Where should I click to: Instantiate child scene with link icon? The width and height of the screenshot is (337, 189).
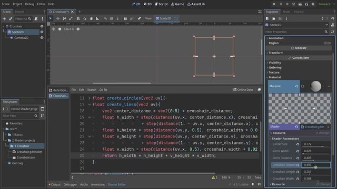11,19
